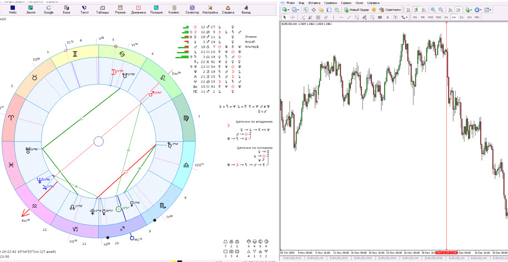
Task: Select the H4 timeframe button
Action: [454, 17]
